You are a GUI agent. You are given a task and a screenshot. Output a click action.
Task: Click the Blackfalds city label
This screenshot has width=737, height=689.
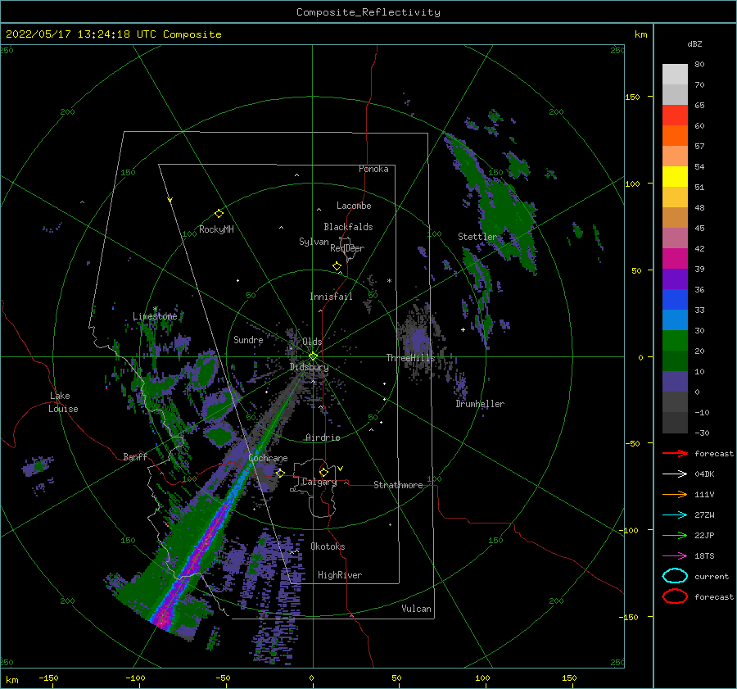pyautogui.click(x=348, y=227)
